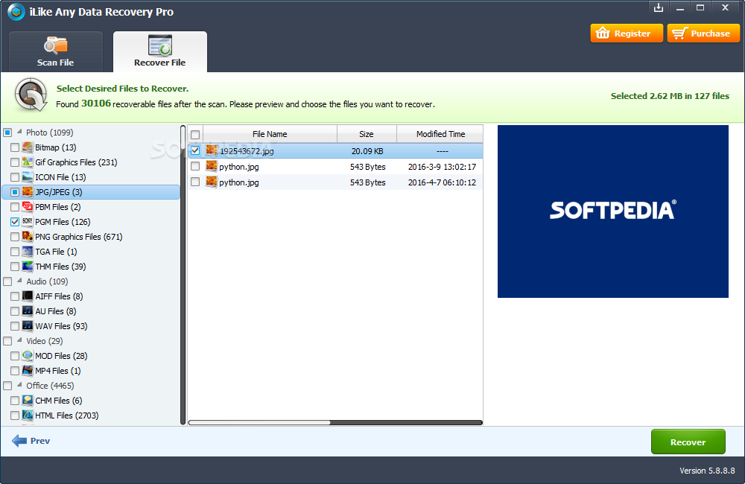The width and height of the screenshot is (745, 484).
Task: Click the THM Files icon
Action: (x=28, y=267)
